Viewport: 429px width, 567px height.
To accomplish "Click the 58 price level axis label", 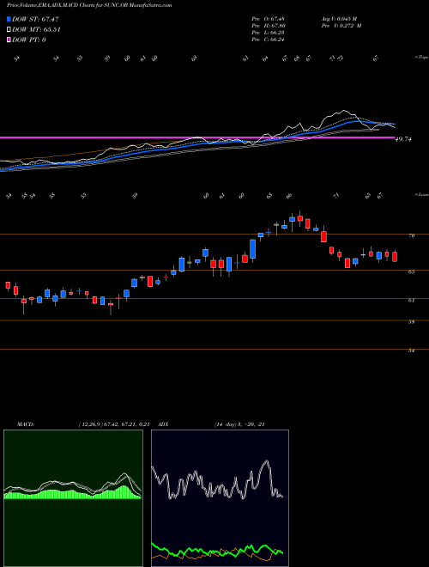I will coord(411,322).
